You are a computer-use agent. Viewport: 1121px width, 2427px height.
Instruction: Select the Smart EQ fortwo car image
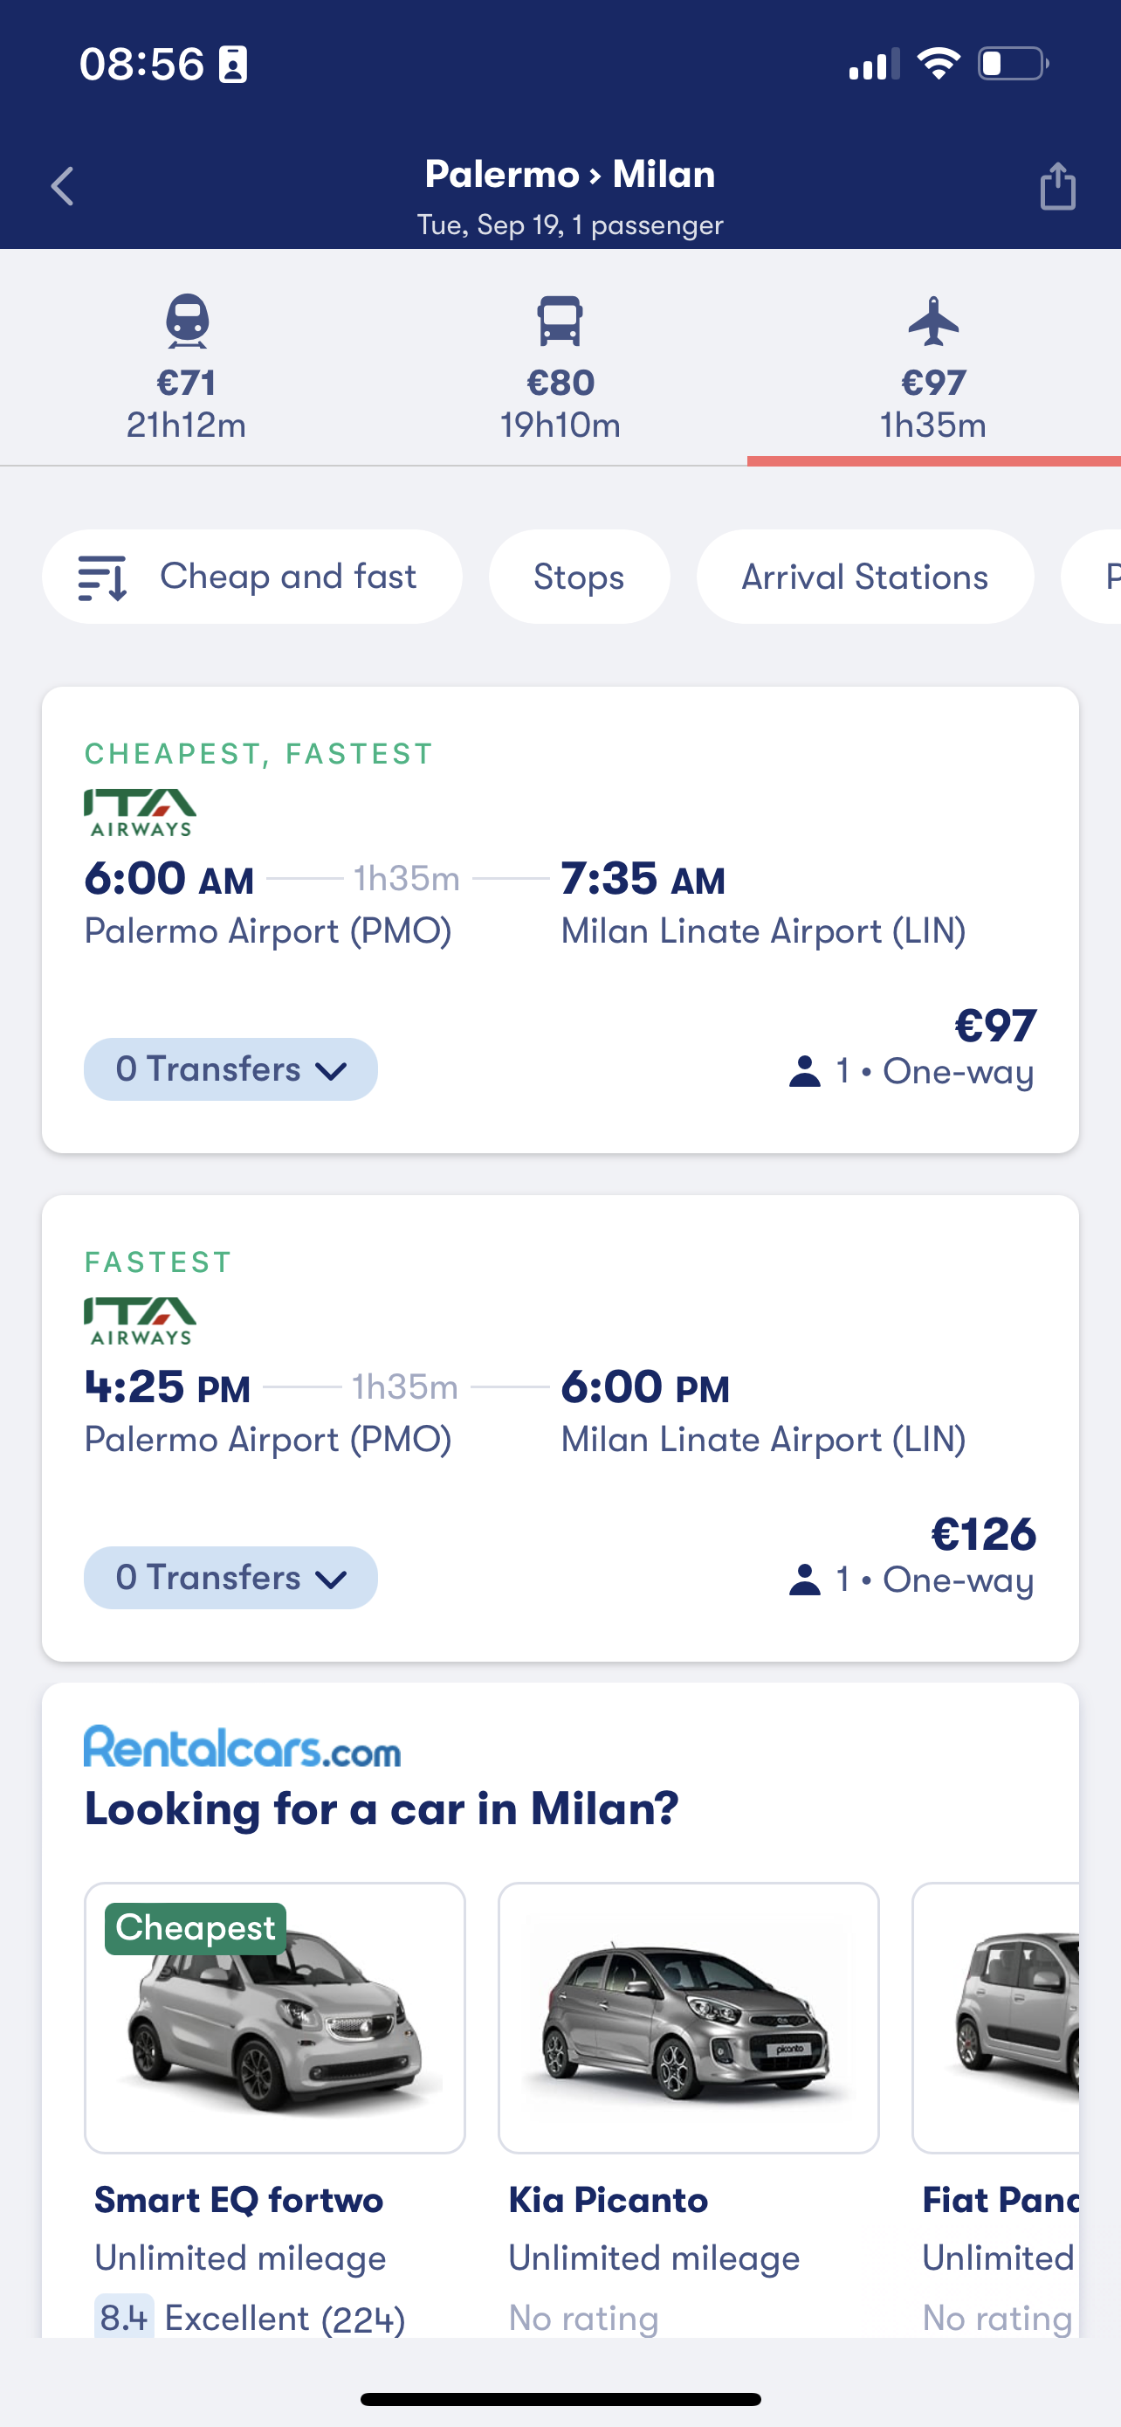[x=275, y=2018]
